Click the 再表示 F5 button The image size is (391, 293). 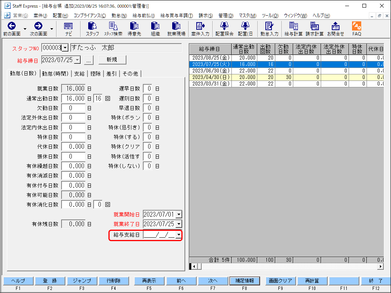pyautogui.click(x=149, y=281)
